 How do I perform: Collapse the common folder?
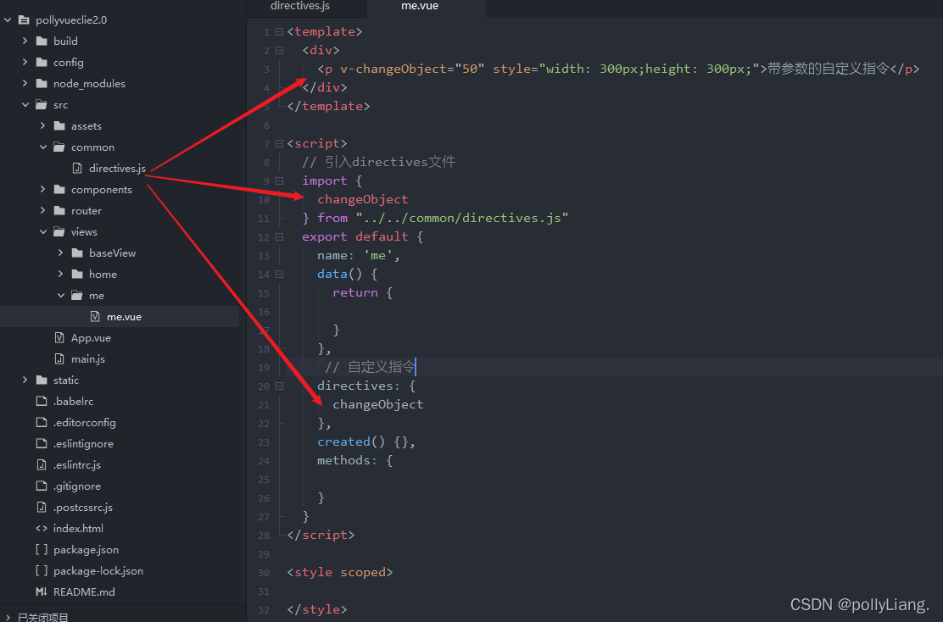(43, 147)
